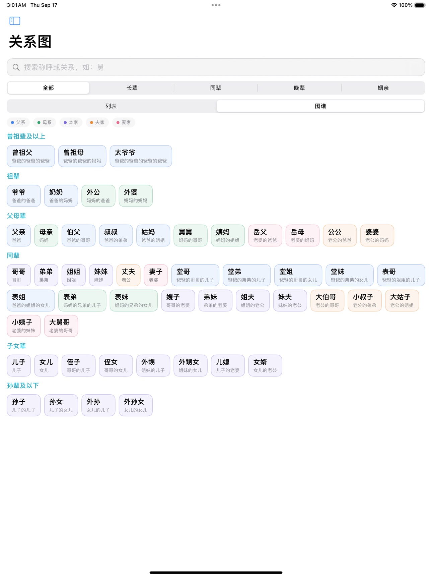
Task: Select the 丈夫 card
Action: pyautogui.click(x=129, y=275)
